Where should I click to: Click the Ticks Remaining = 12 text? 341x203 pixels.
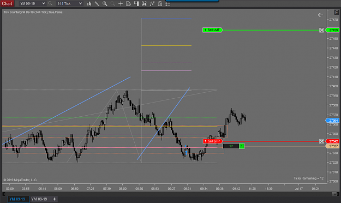point(308,178)
